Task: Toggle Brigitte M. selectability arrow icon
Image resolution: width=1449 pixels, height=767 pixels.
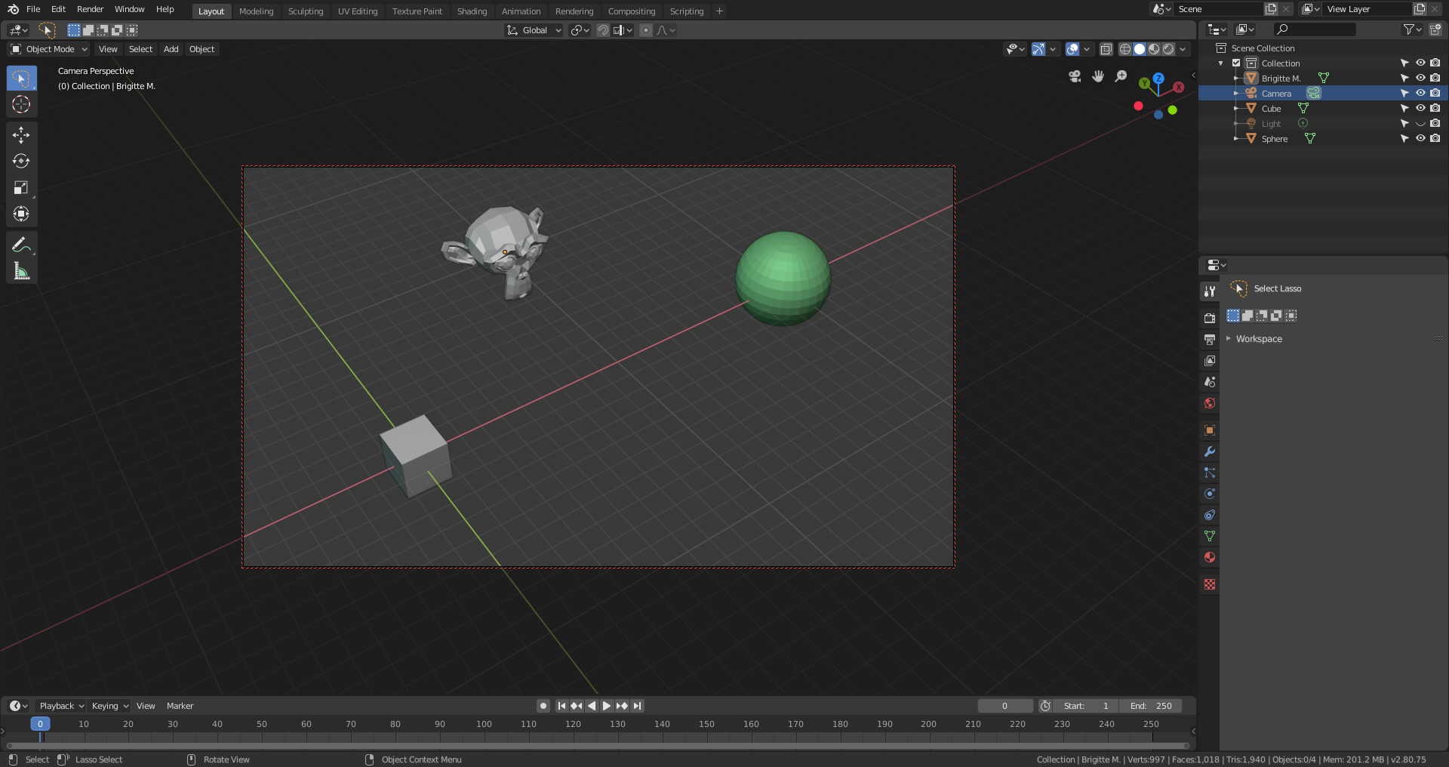Action: click(1404, 79)
